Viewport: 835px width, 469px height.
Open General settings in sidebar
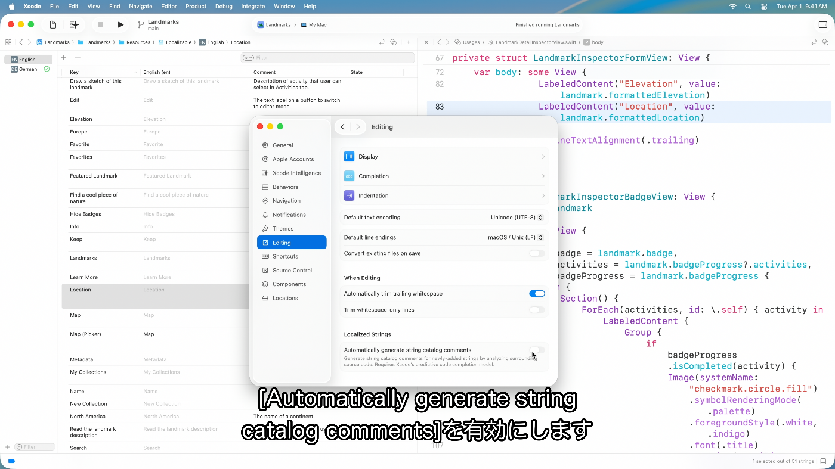[x=292, y=145]
